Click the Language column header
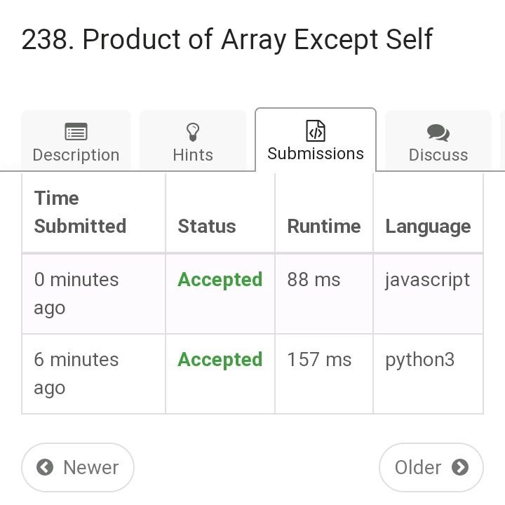505x505 pixels. [428, 227]
